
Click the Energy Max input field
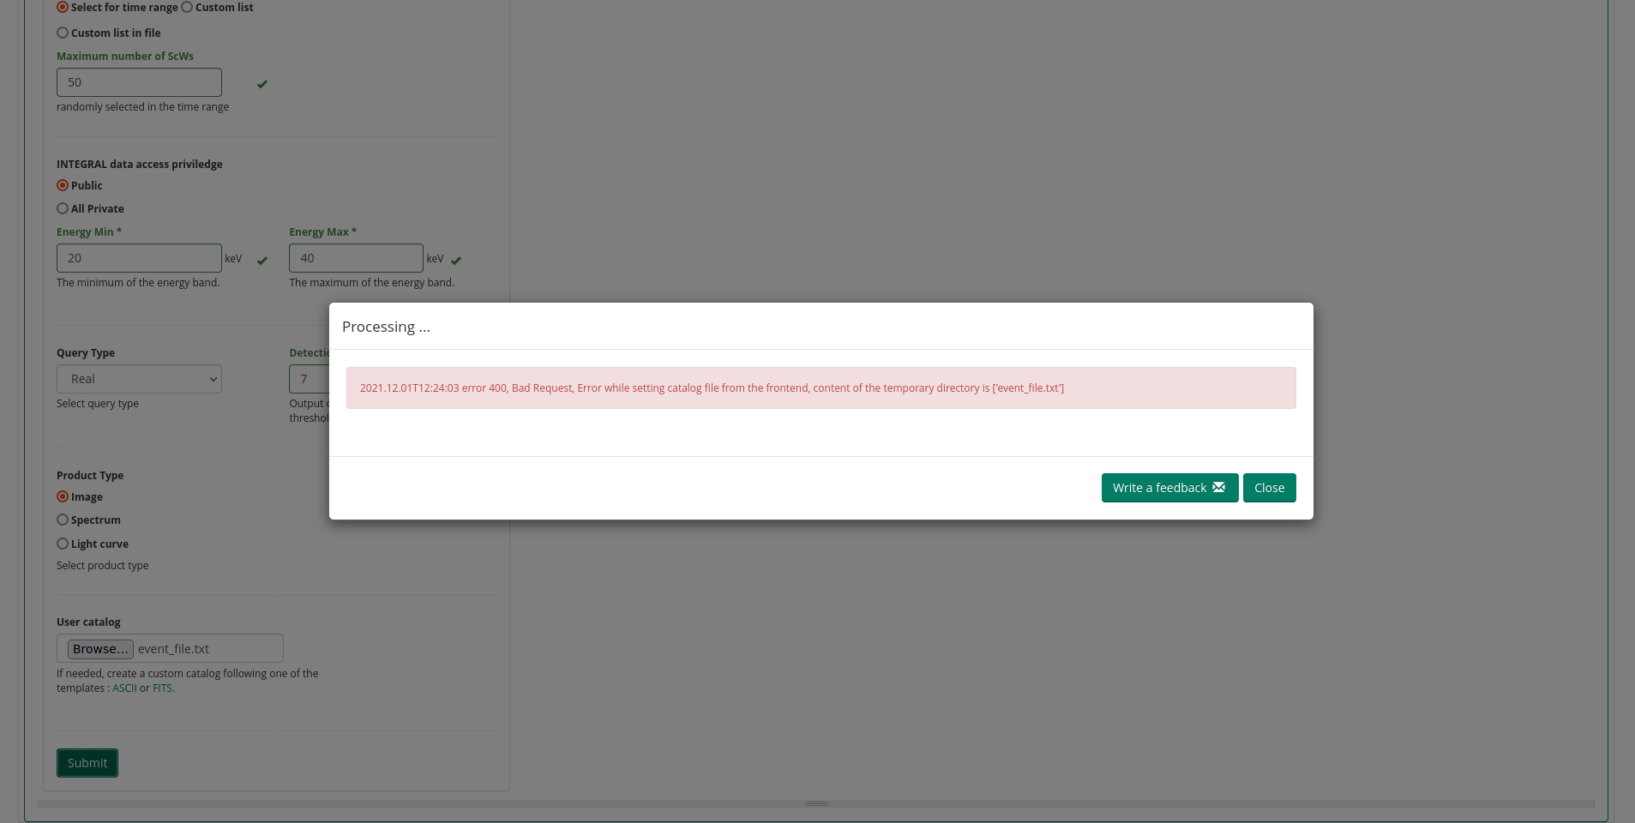point(355,257)
